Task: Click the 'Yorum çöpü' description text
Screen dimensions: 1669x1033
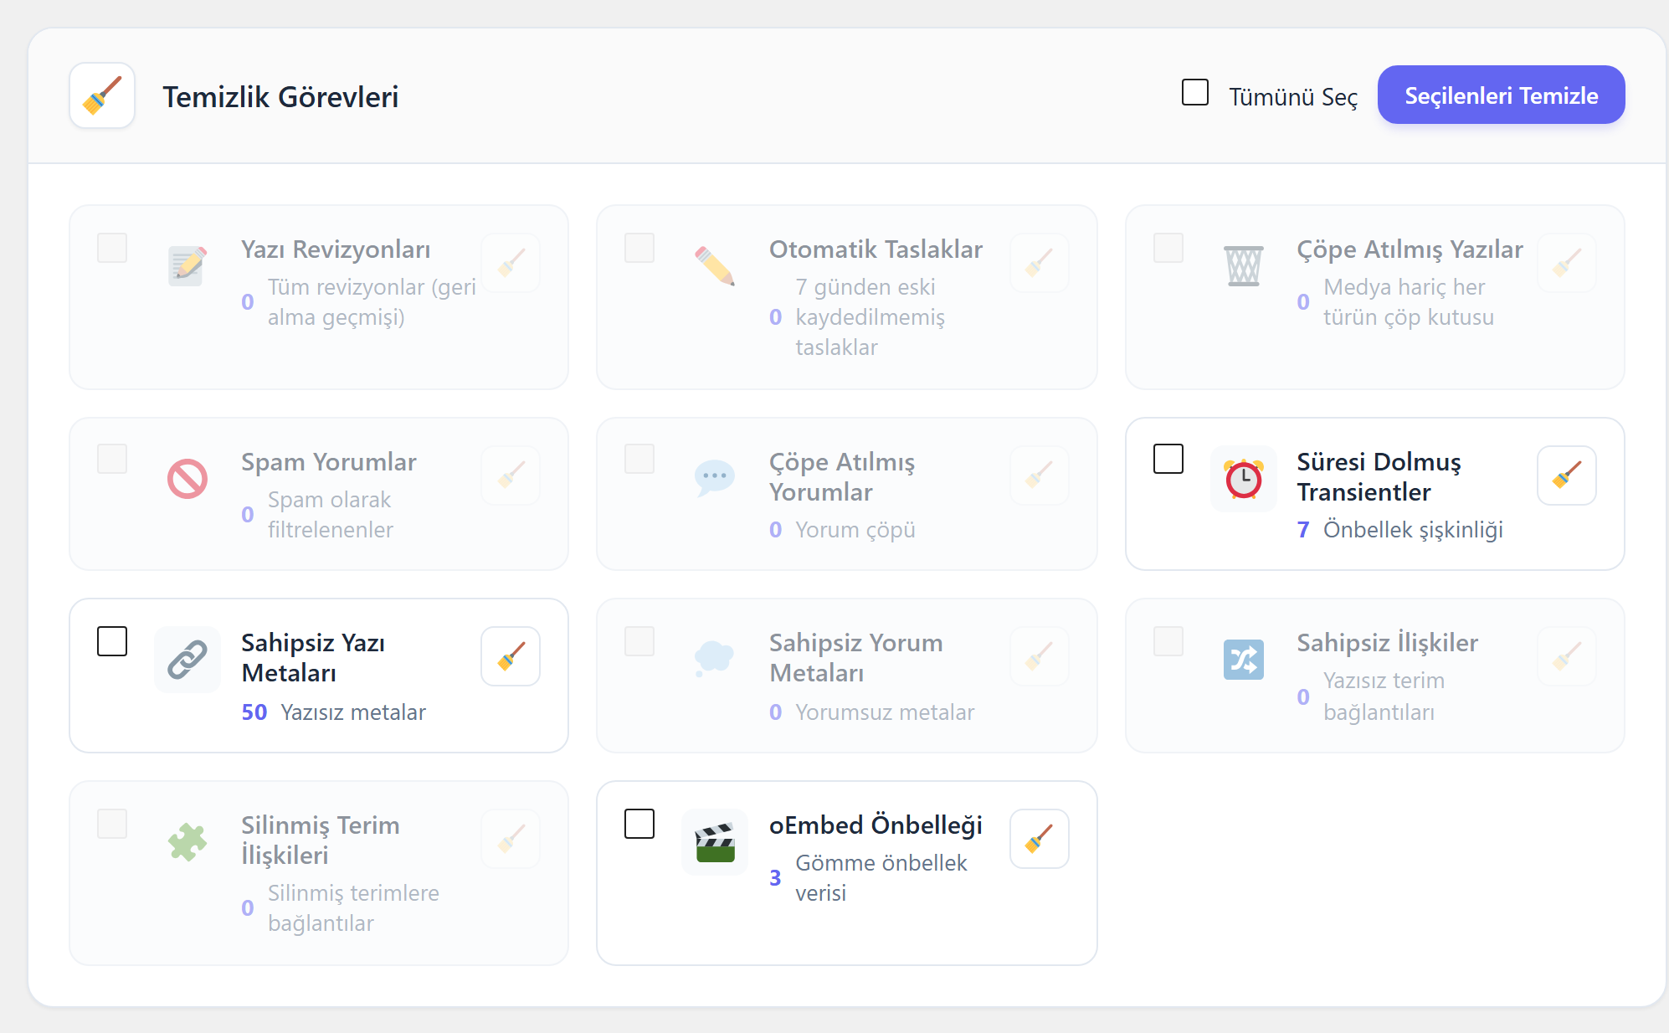Action: click(855, 530)
